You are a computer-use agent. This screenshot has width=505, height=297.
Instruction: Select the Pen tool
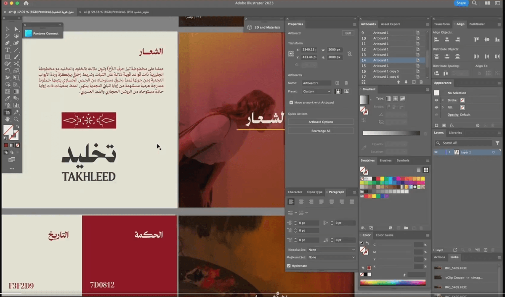click(x=7, y=42)
